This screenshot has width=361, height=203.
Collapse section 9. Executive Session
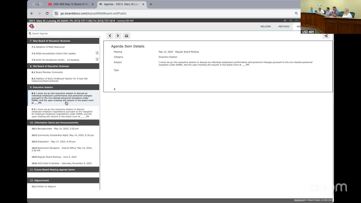(x=63, y=87)
